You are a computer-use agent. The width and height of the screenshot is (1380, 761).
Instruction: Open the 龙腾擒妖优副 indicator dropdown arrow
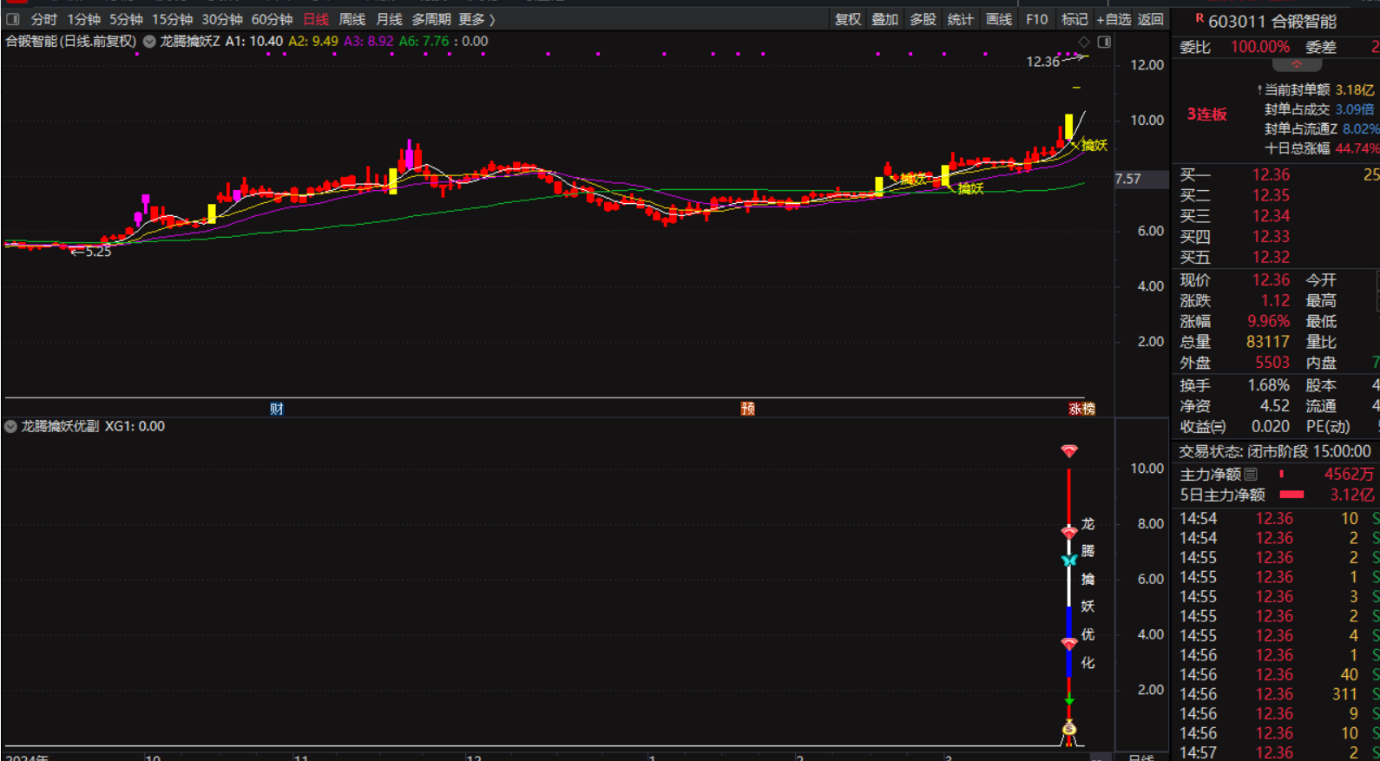coord(10,427)
